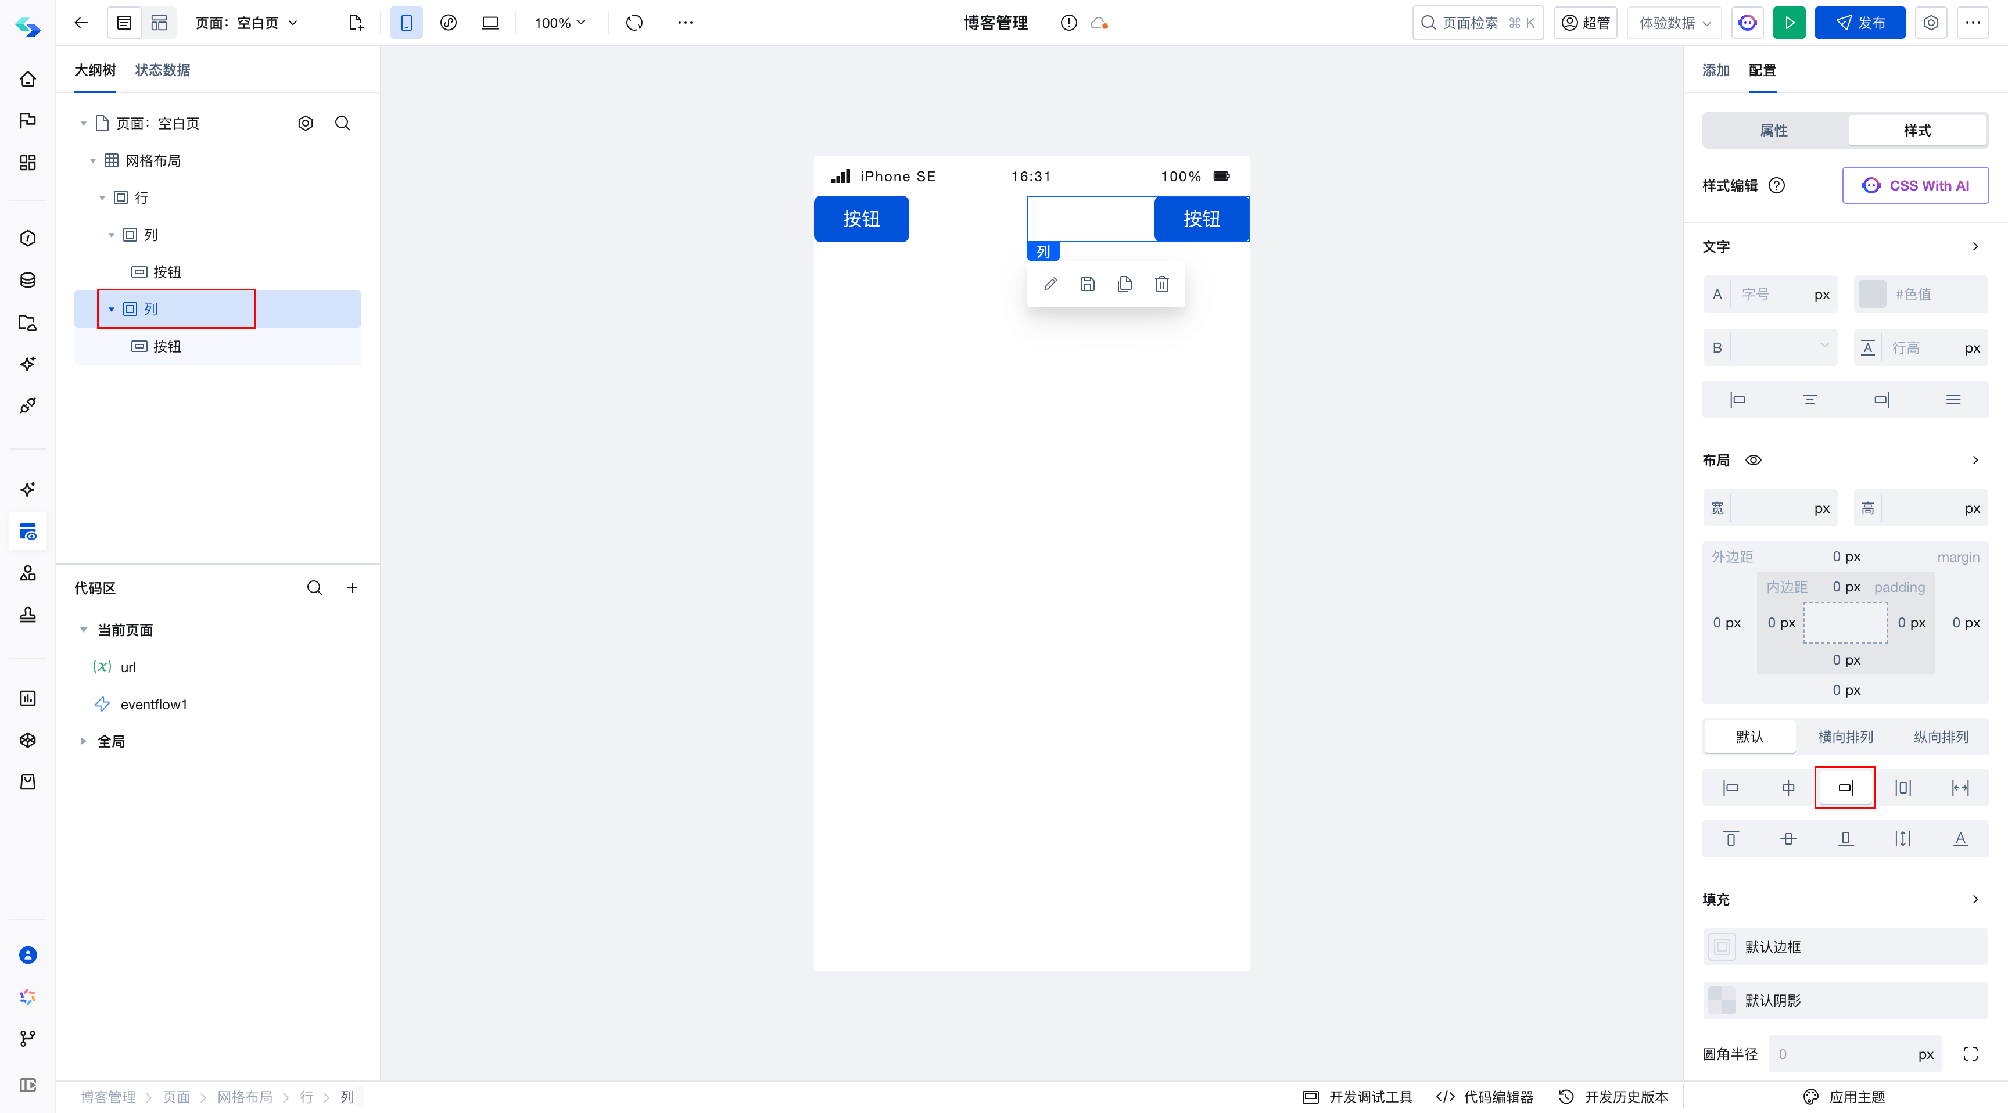This screenshot has height=1113, width=2008.
Task: Click the 宽 width input field
Action: pyautogui.click(x=1769, y=508)
